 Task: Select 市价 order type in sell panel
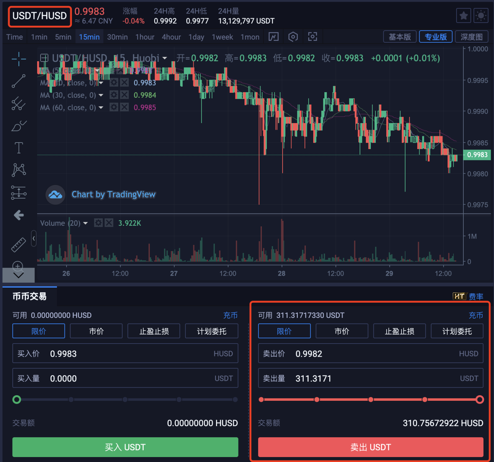click(x=342, y=331)
